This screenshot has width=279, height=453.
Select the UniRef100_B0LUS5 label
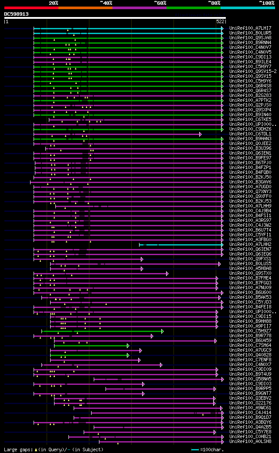point(250,264)
